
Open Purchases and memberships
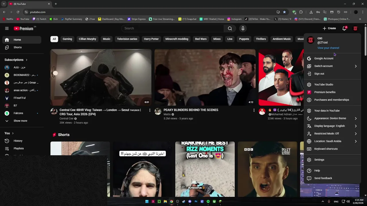(332, 100)
